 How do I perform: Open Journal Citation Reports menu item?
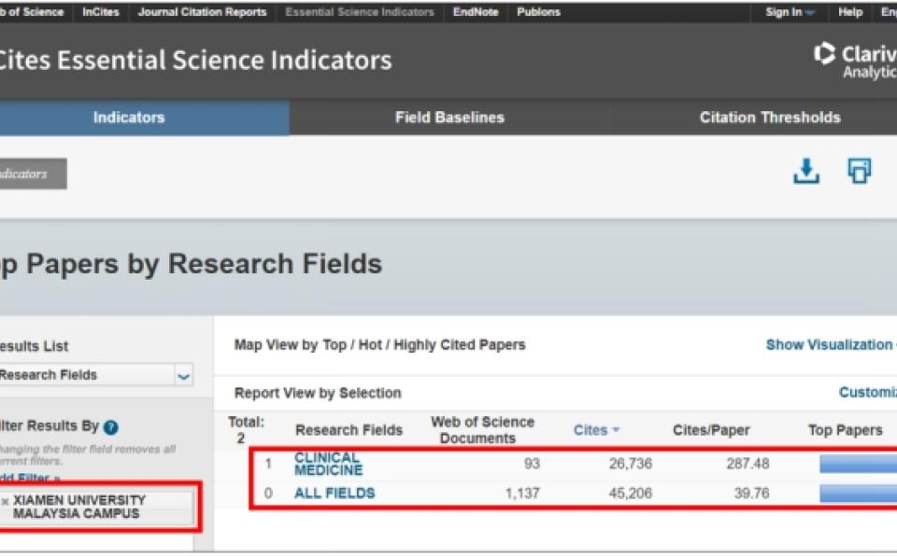pos(202,12)
